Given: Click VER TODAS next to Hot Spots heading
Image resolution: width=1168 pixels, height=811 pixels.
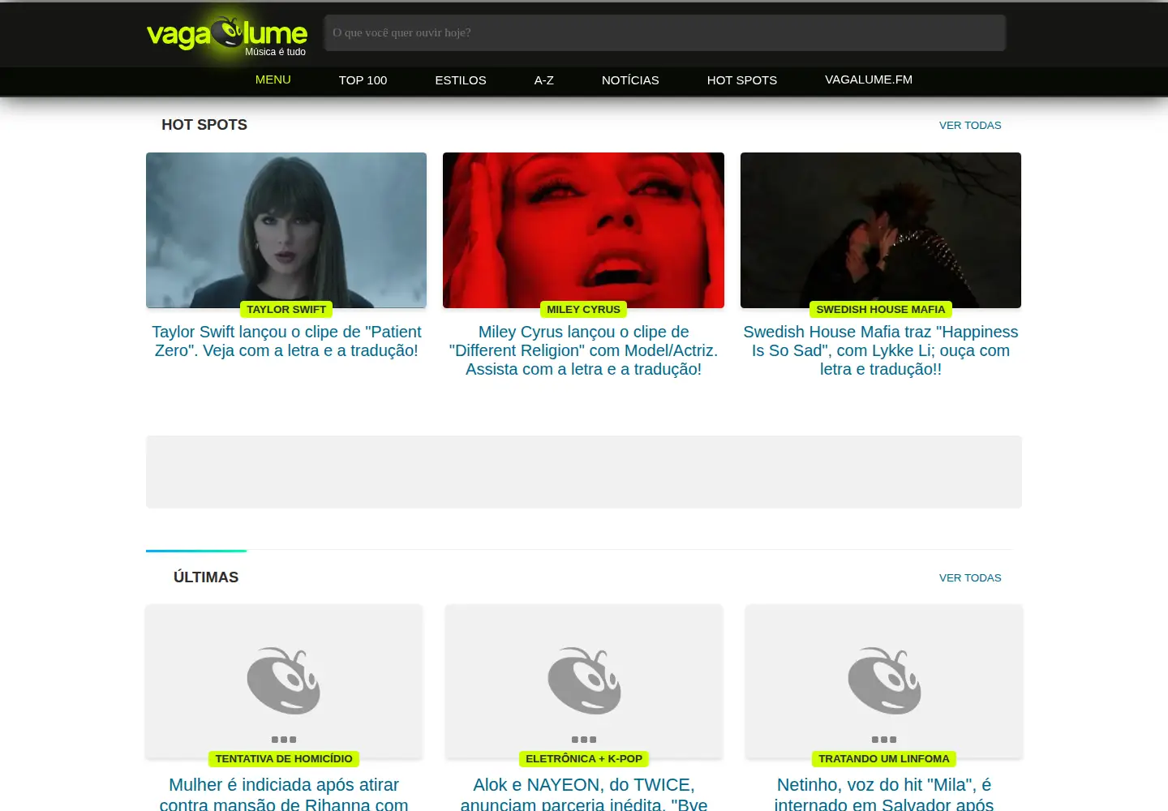Looking at the screenshot, I should [970, 125].
